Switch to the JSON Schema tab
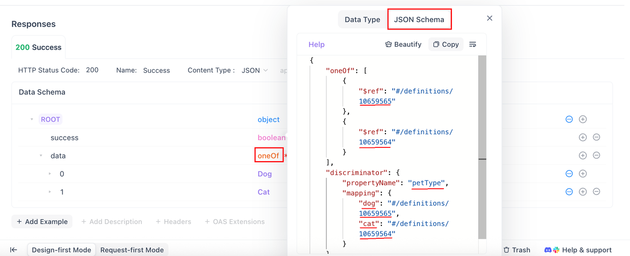Viewport: 630px width, 256px height. point(419,20)
